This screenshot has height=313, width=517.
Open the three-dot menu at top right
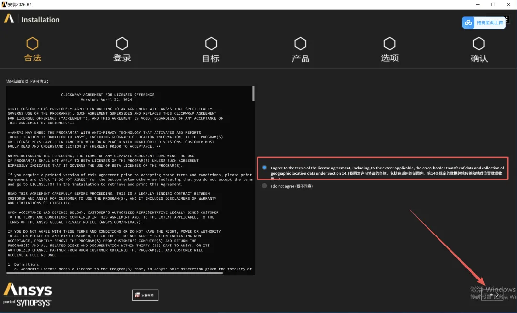507,20
